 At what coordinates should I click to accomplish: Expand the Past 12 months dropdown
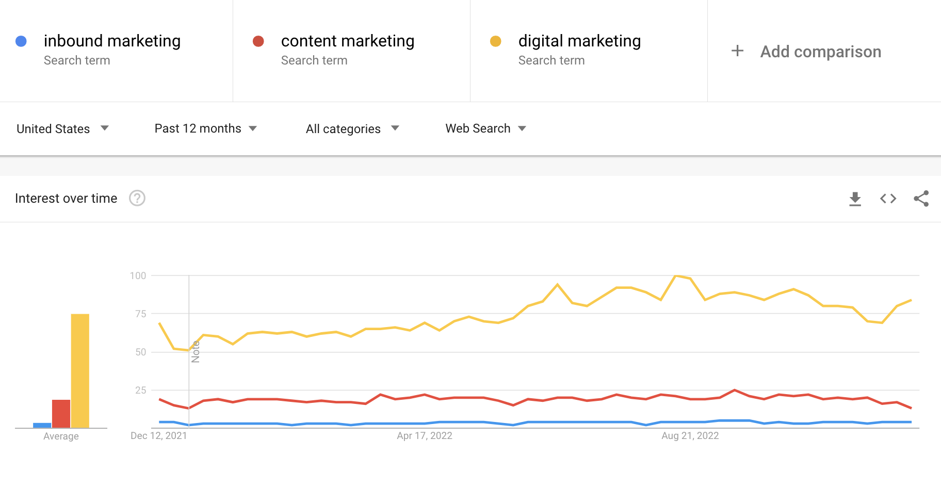pos(205,128)
